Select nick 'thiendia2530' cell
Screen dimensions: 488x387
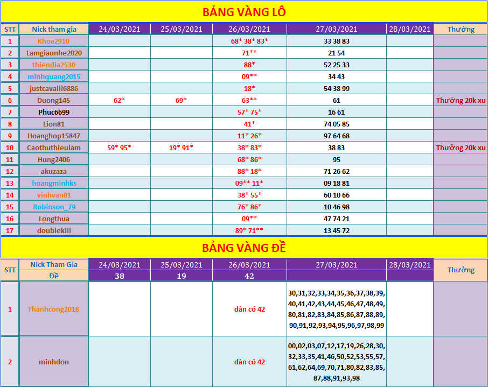[x=54, y=65]
